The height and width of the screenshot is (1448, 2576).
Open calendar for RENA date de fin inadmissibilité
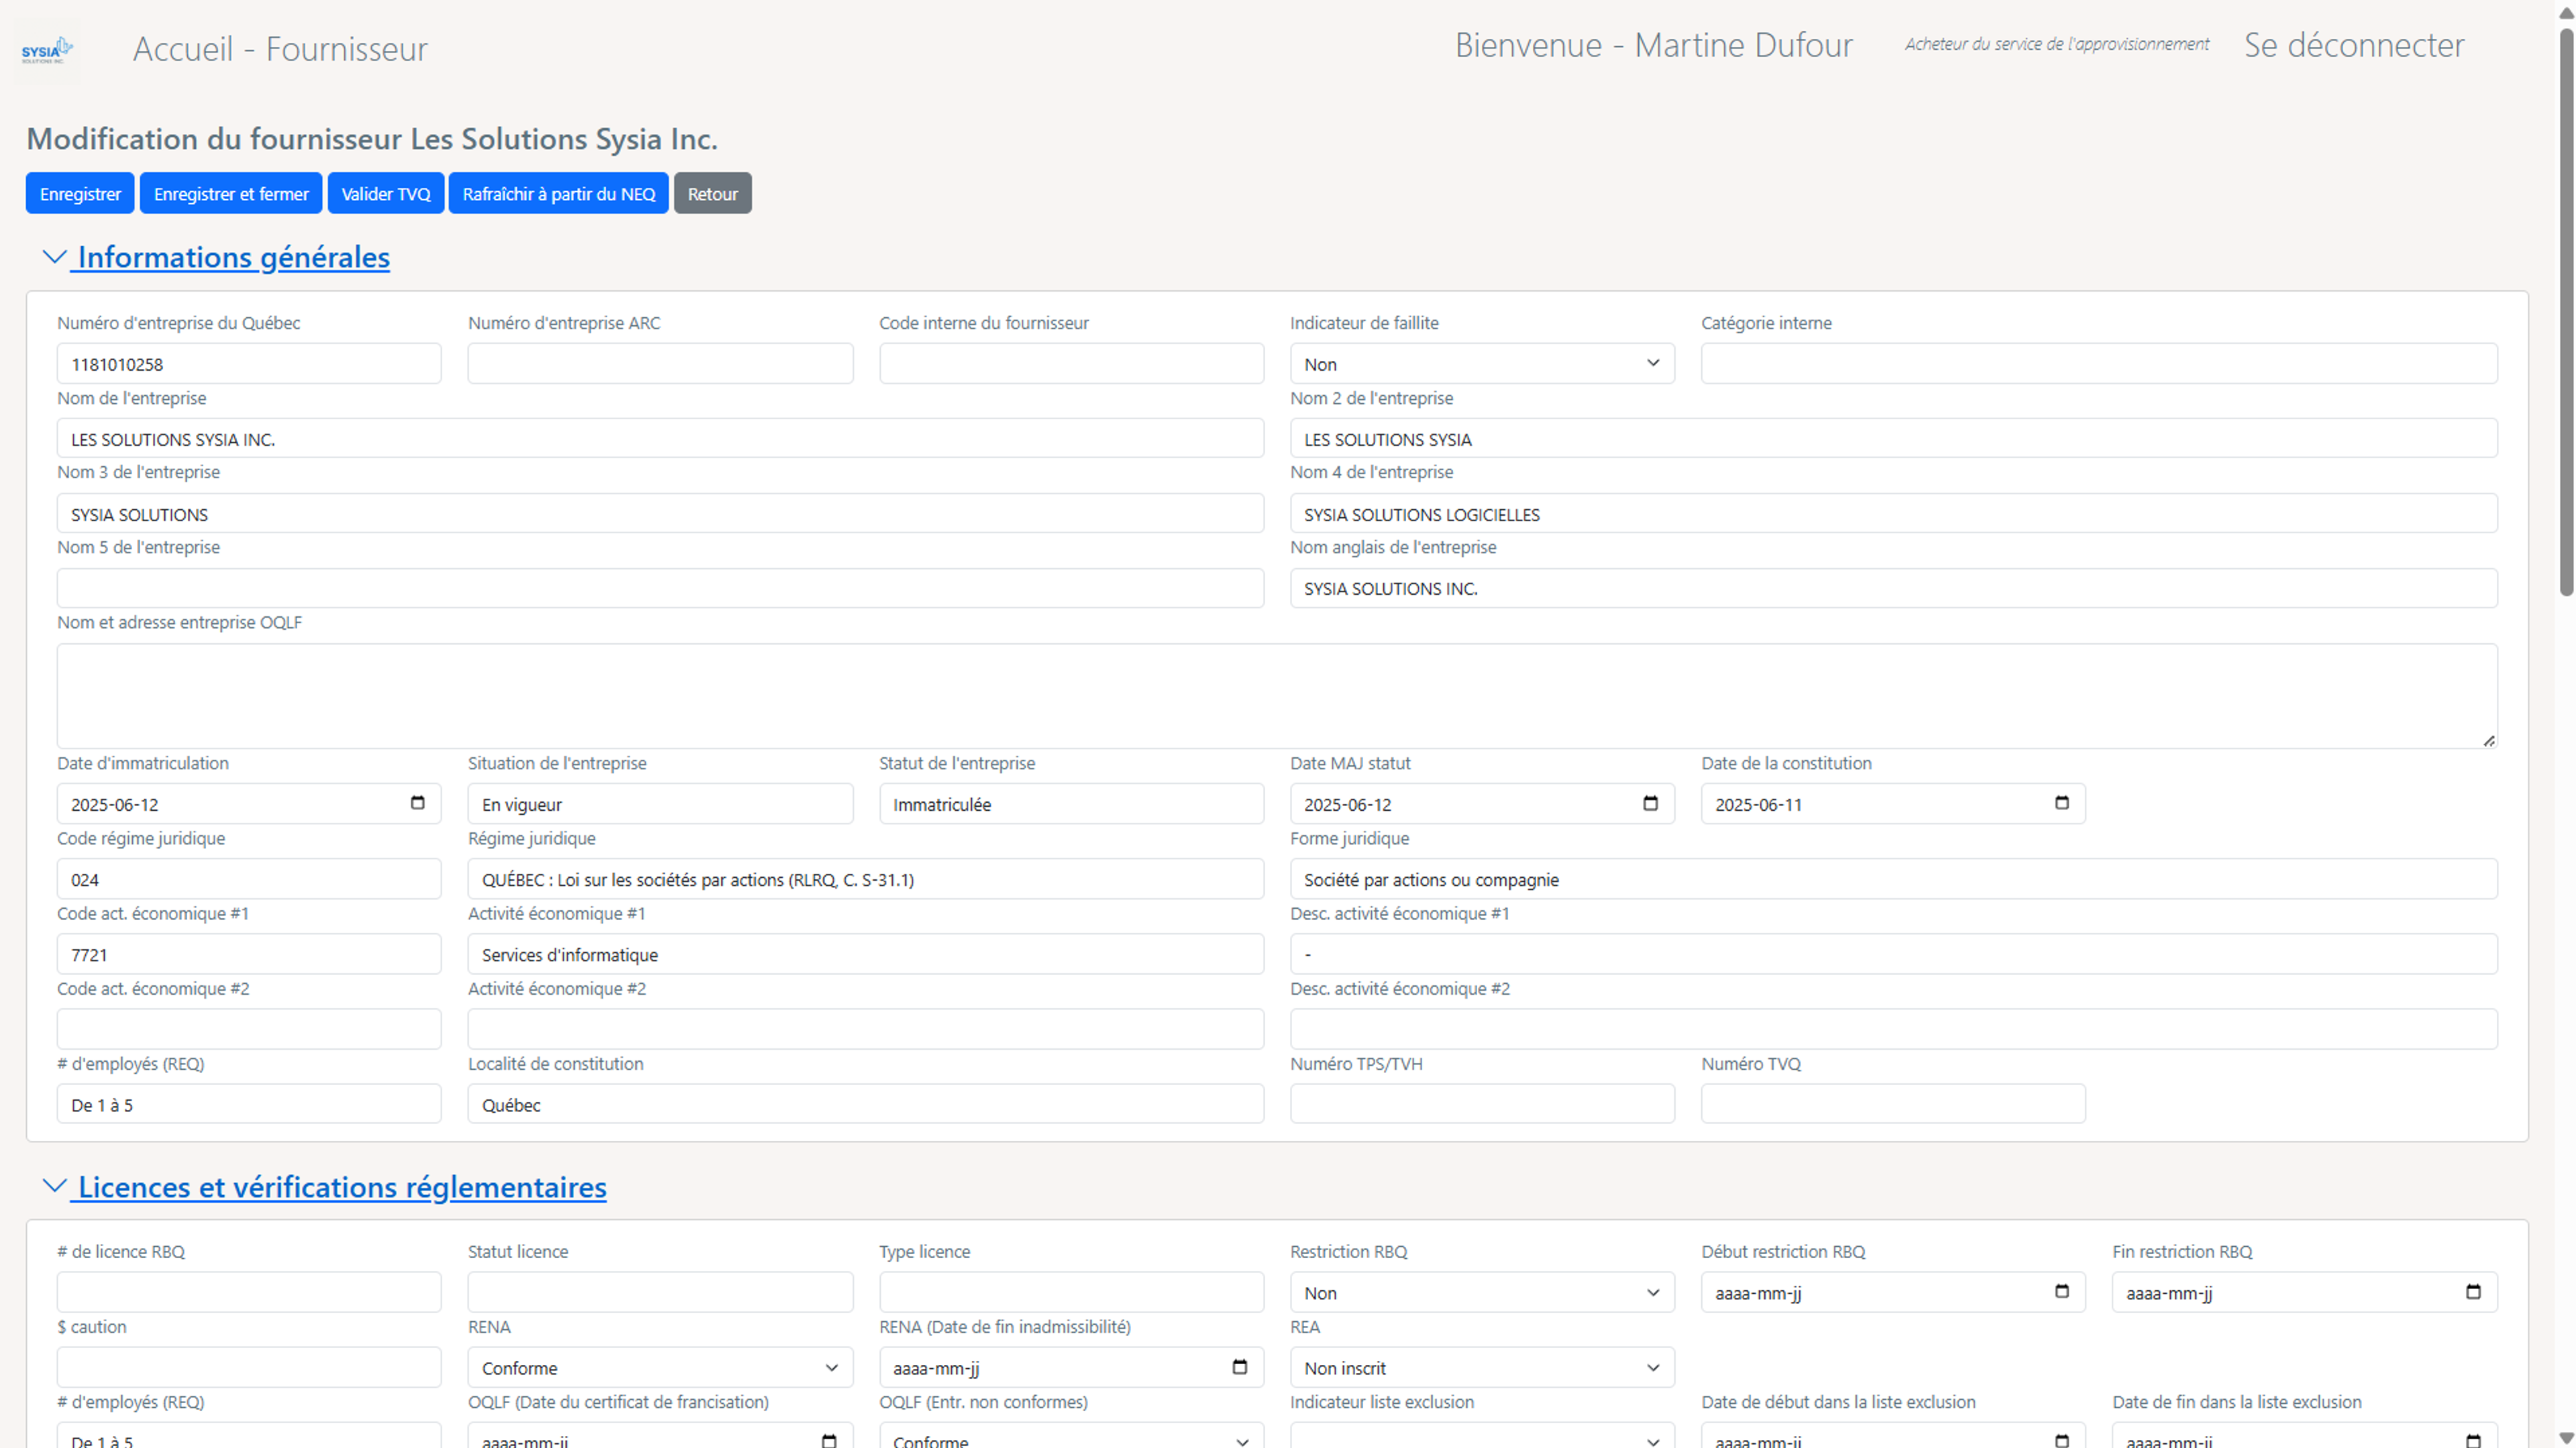[1239, 1367]
